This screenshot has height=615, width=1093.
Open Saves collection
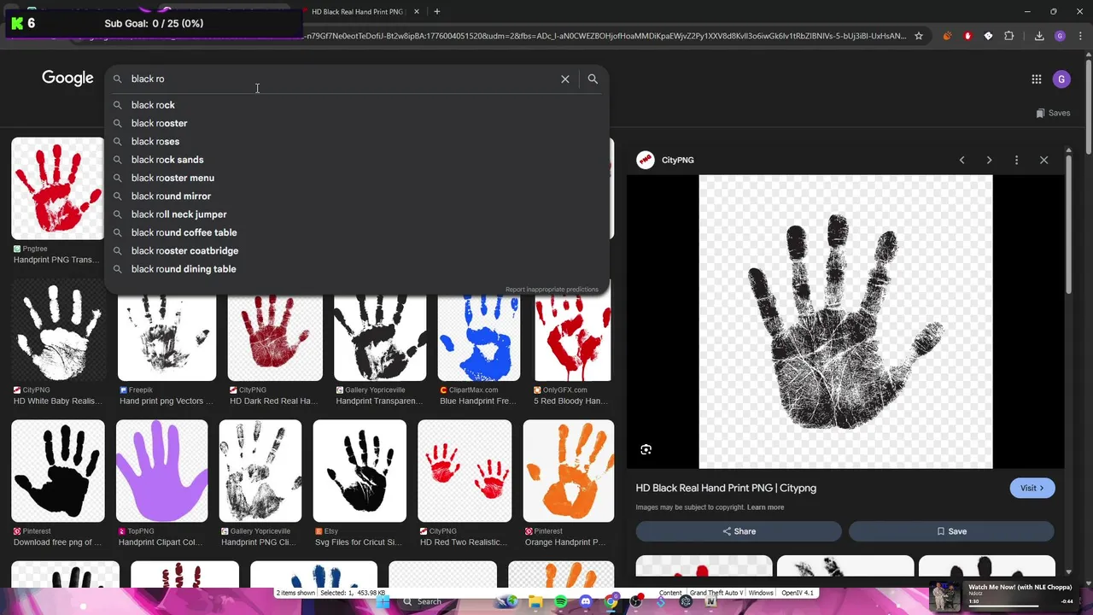click(x=1053, y=113)
